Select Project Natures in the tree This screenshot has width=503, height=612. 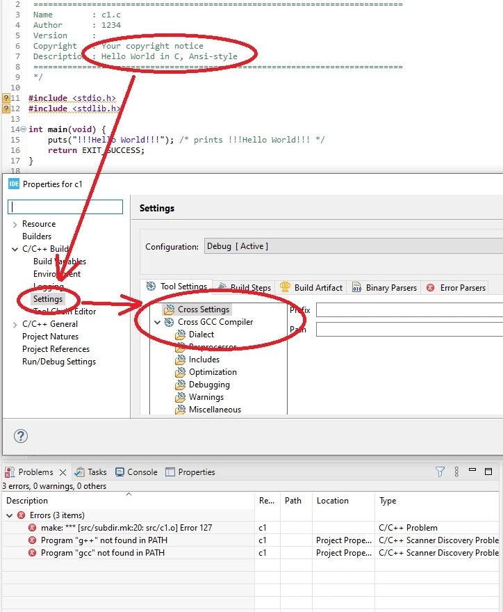[50, 337]
